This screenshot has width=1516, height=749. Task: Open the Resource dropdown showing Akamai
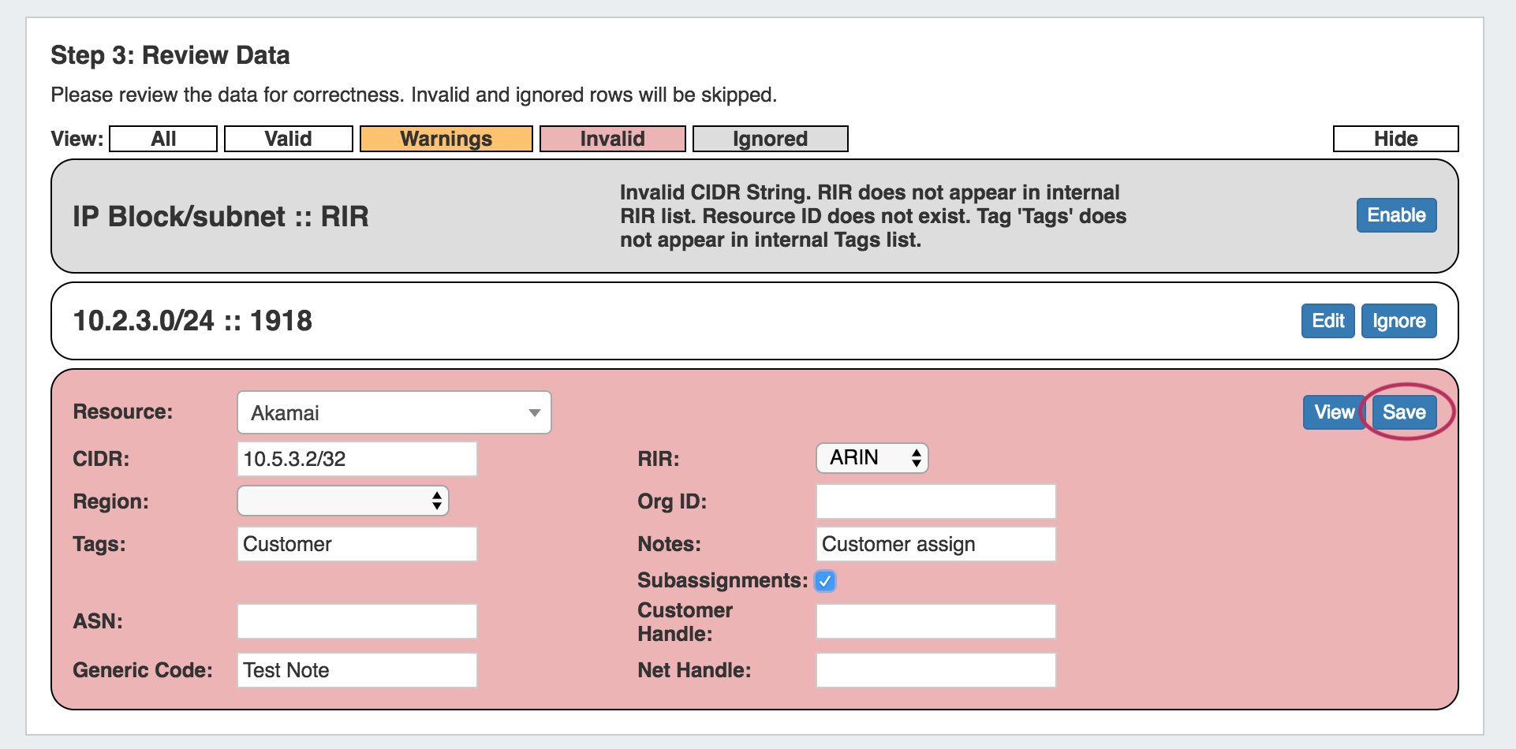tap(394, 412)
